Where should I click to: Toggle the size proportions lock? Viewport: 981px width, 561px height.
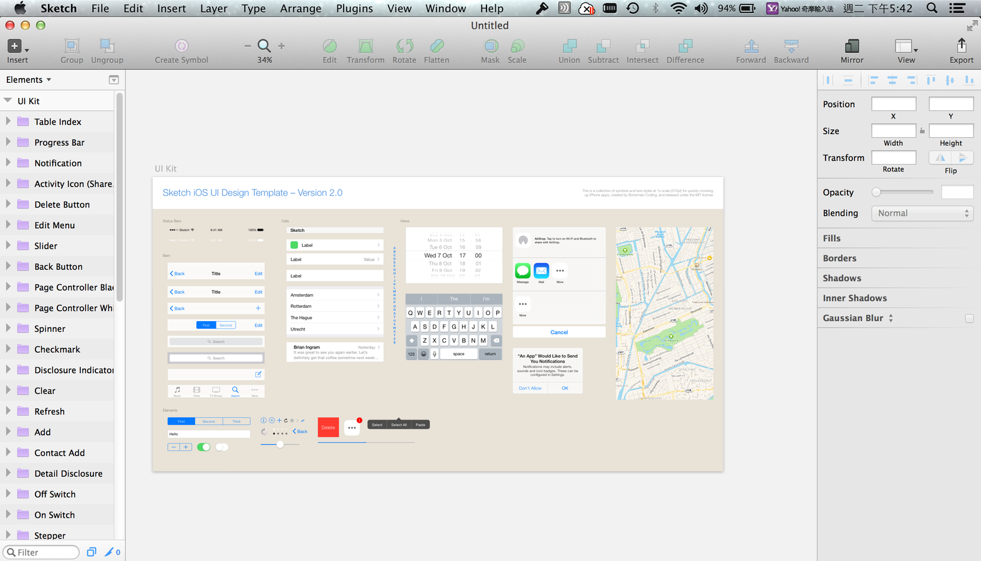pyautogui.click(x=922, y=131)
